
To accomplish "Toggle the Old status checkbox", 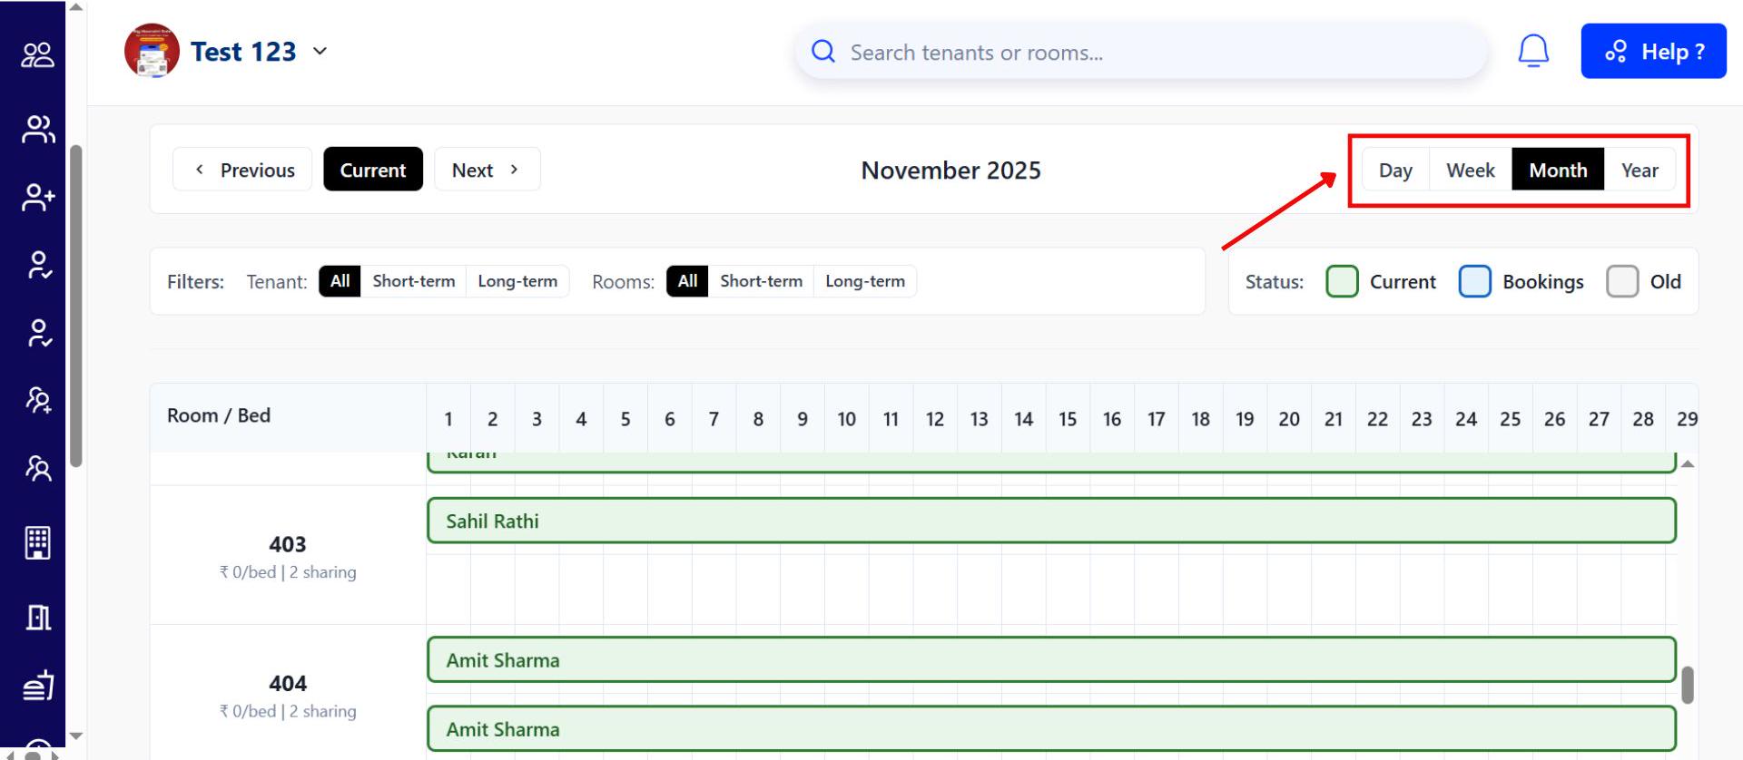I will pyautogui.click(x=1621, y=282).
